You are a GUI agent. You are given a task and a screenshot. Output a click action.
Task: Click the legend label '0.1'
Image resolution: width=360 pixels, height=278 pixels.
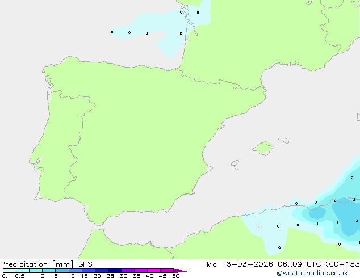coord(6,276)
